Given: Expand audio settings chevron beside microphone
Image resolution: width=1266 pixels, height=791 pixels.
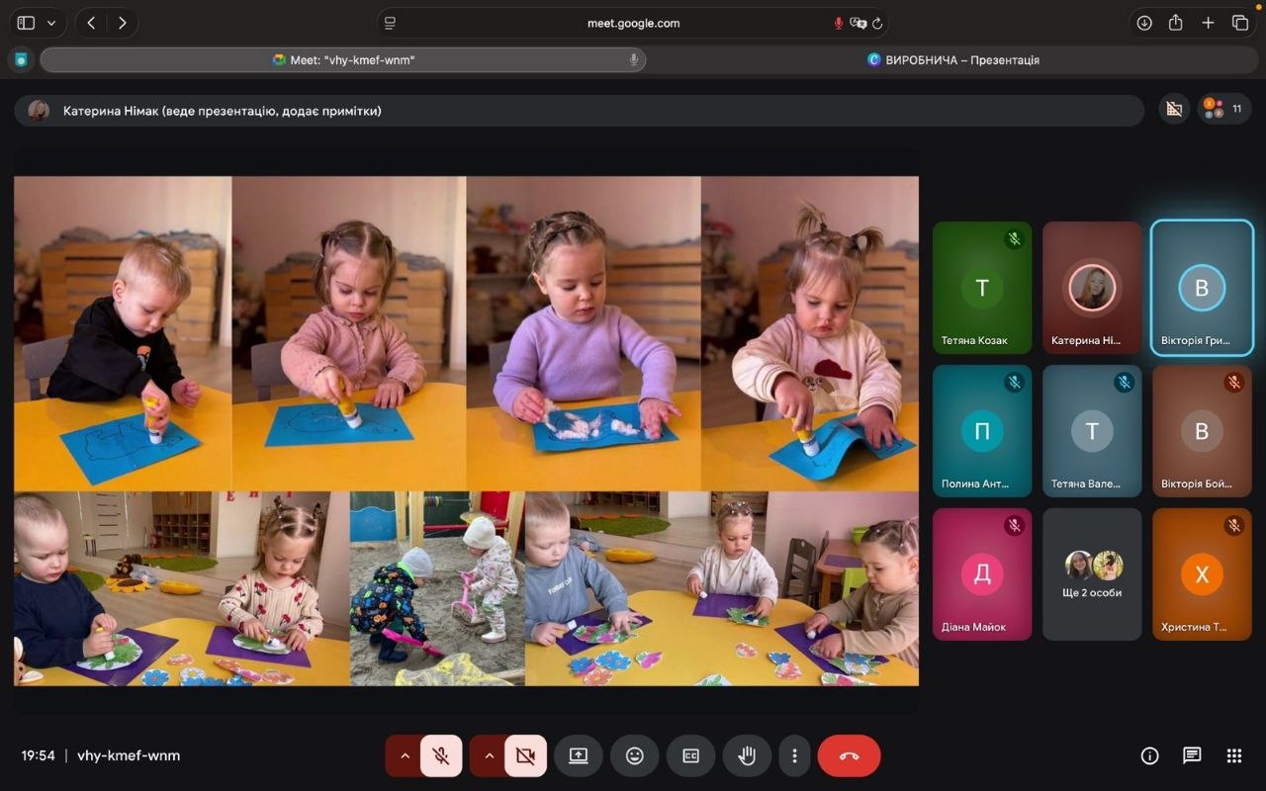Looking at the screenshot, I should point(405,755).
